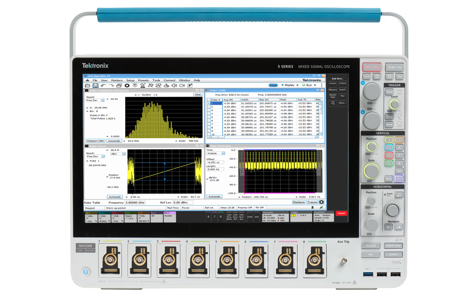461x295 pixels.
Task: Click the Traces button at bottom
Action: pos(312,202)
